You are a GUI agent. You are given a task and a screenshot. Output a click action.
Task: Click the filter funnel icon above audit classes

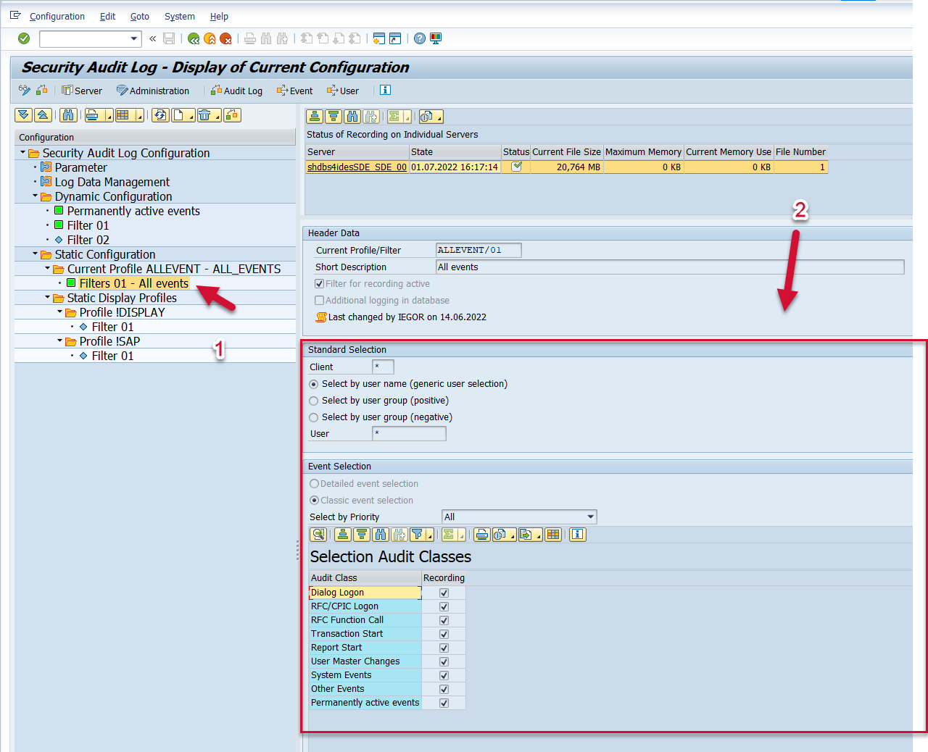(x=418, y=535)
